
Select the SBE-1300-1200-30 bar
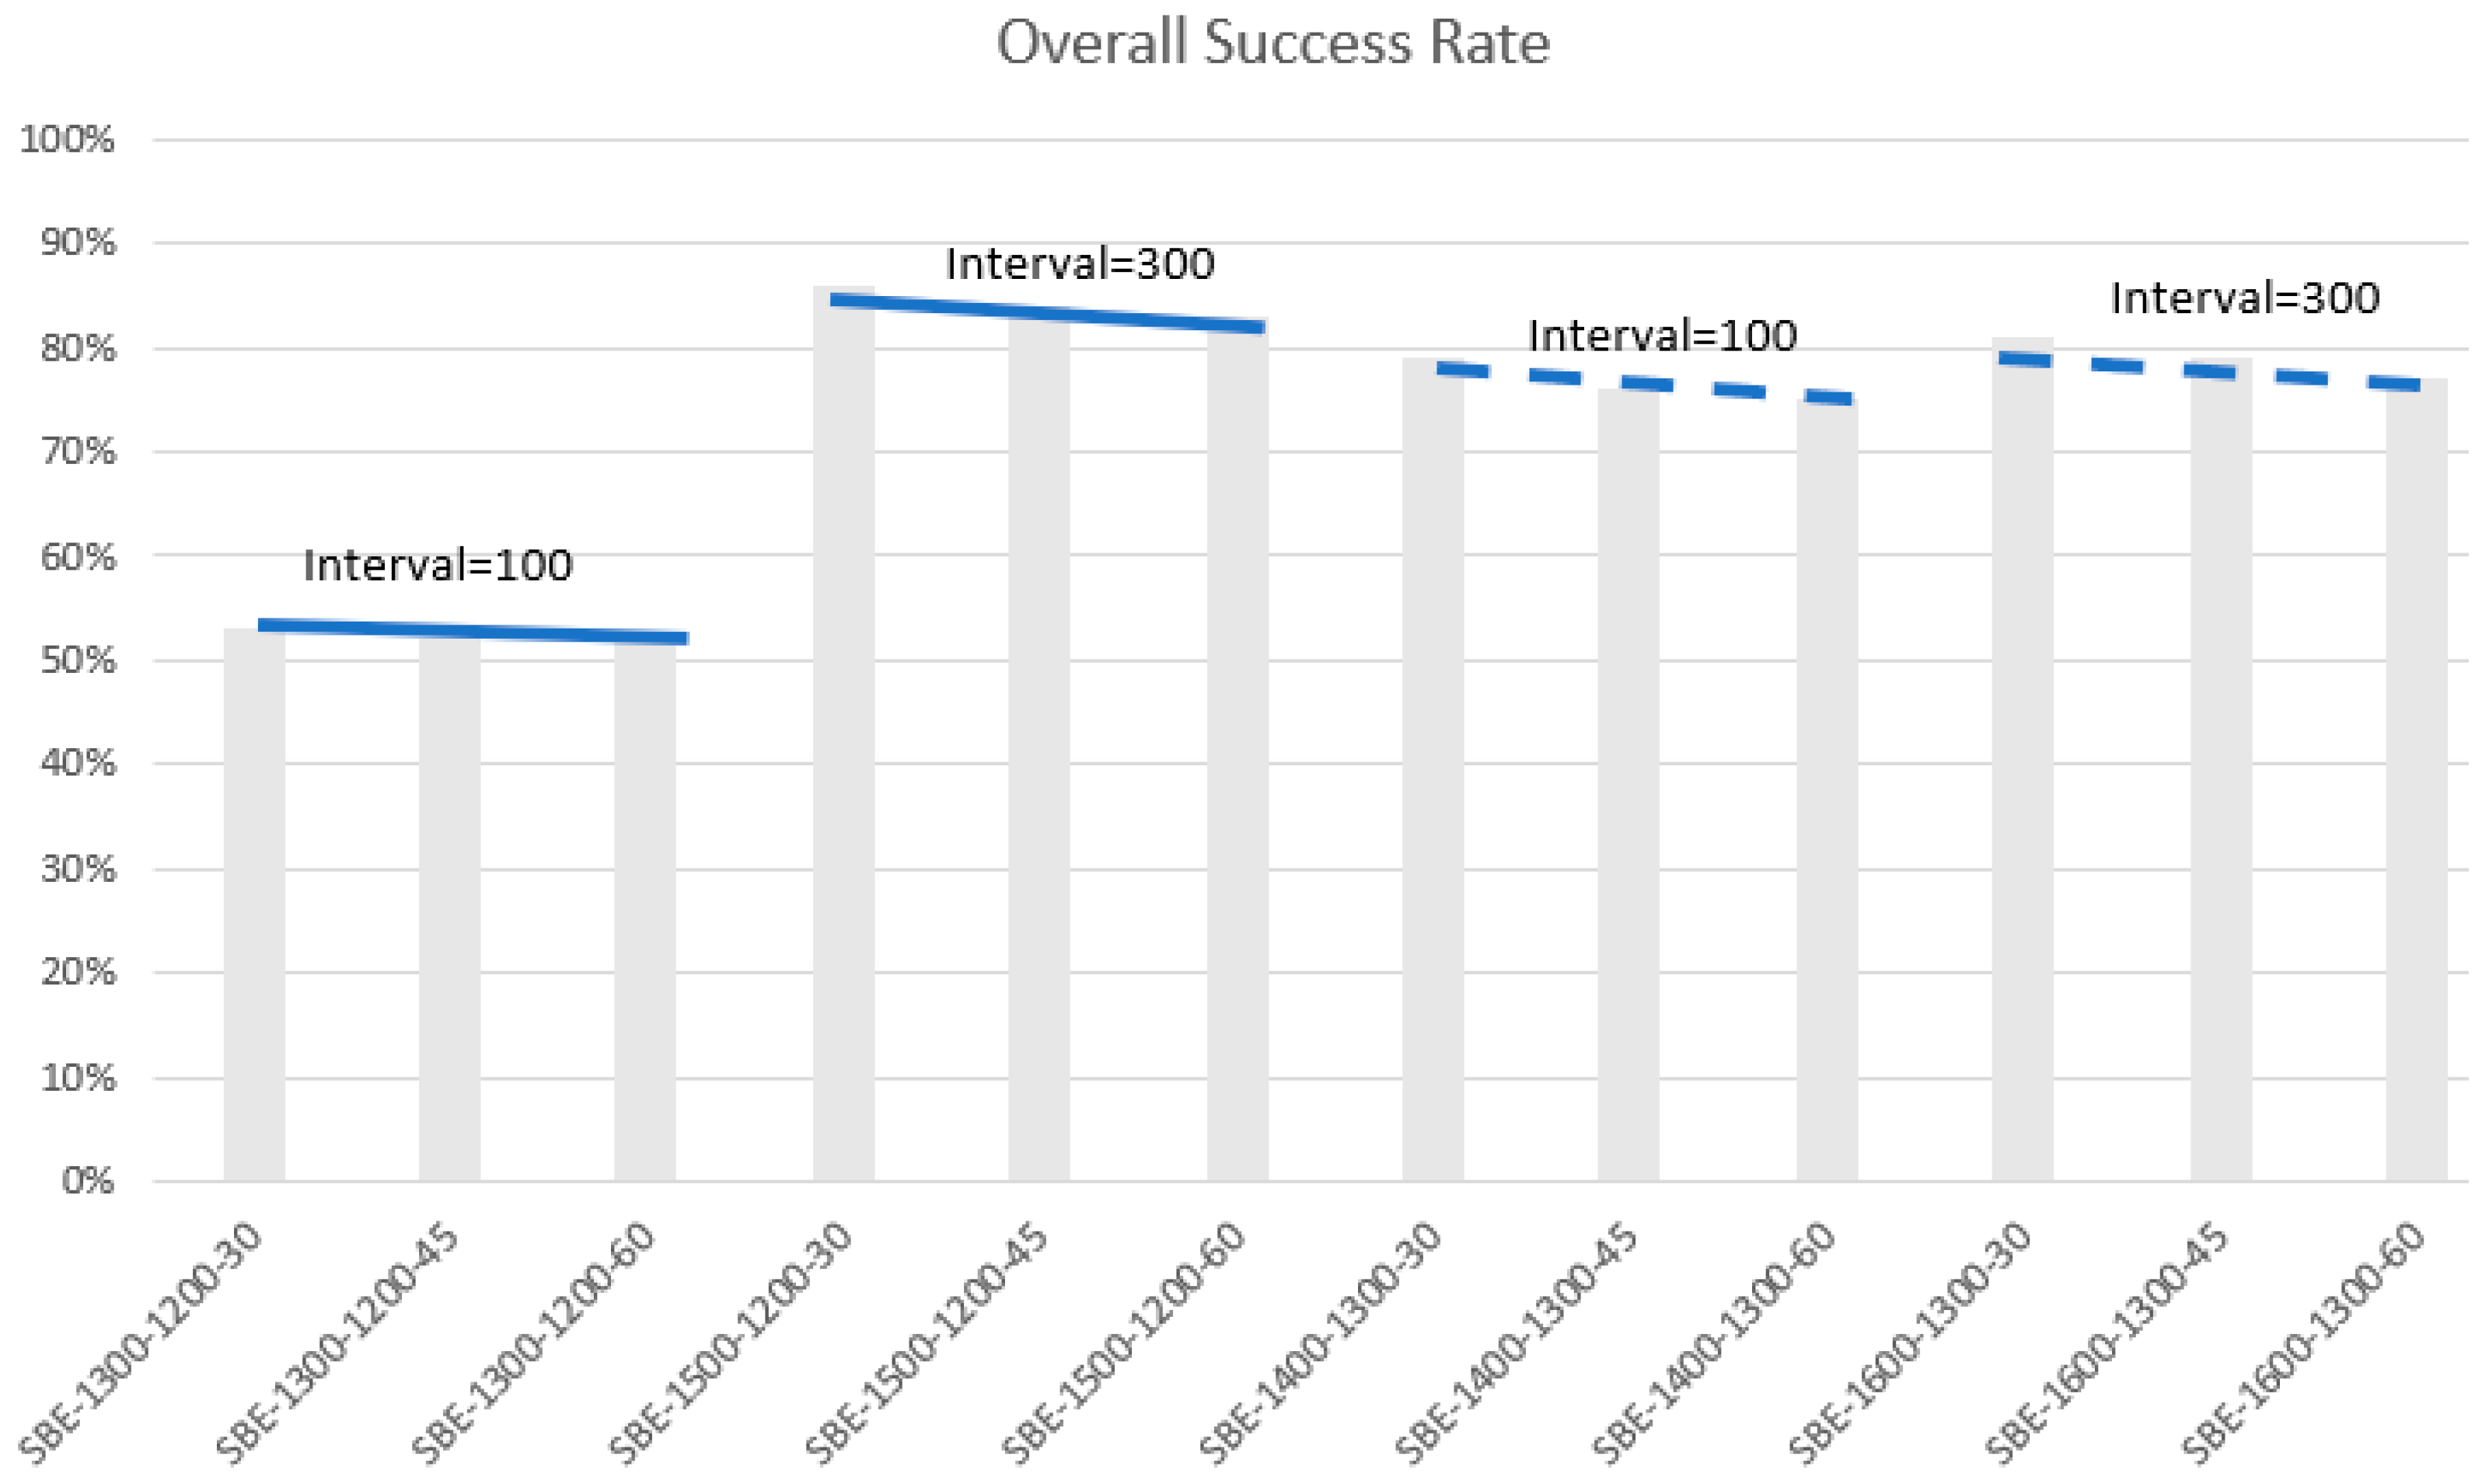coord(254,905)
